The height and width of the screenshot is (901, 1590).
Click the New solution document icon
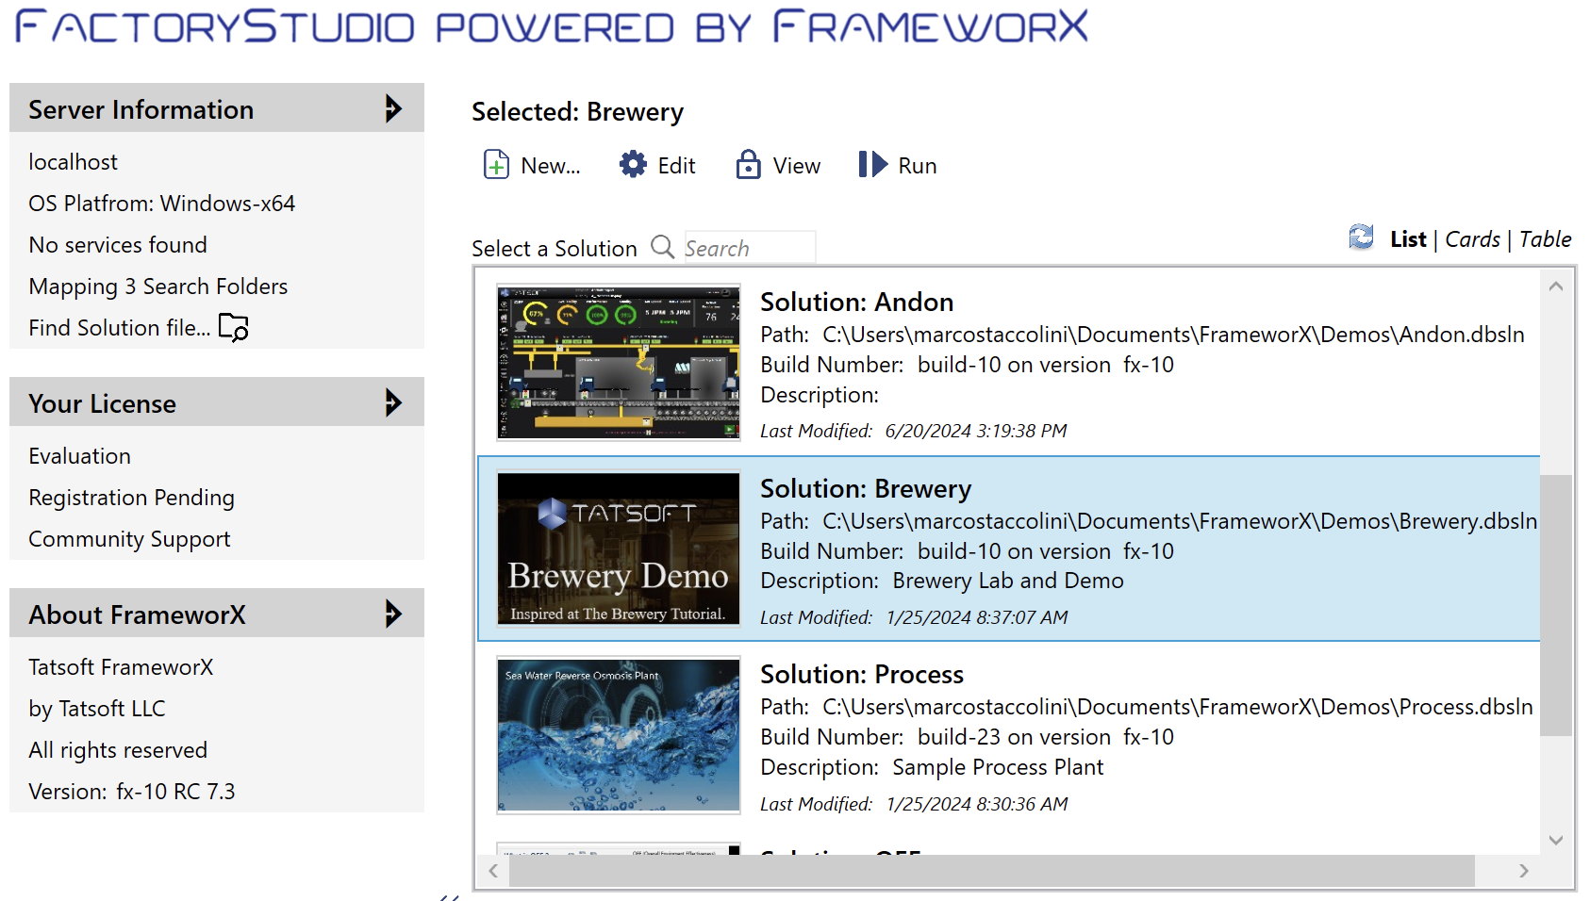click(496, 165)
